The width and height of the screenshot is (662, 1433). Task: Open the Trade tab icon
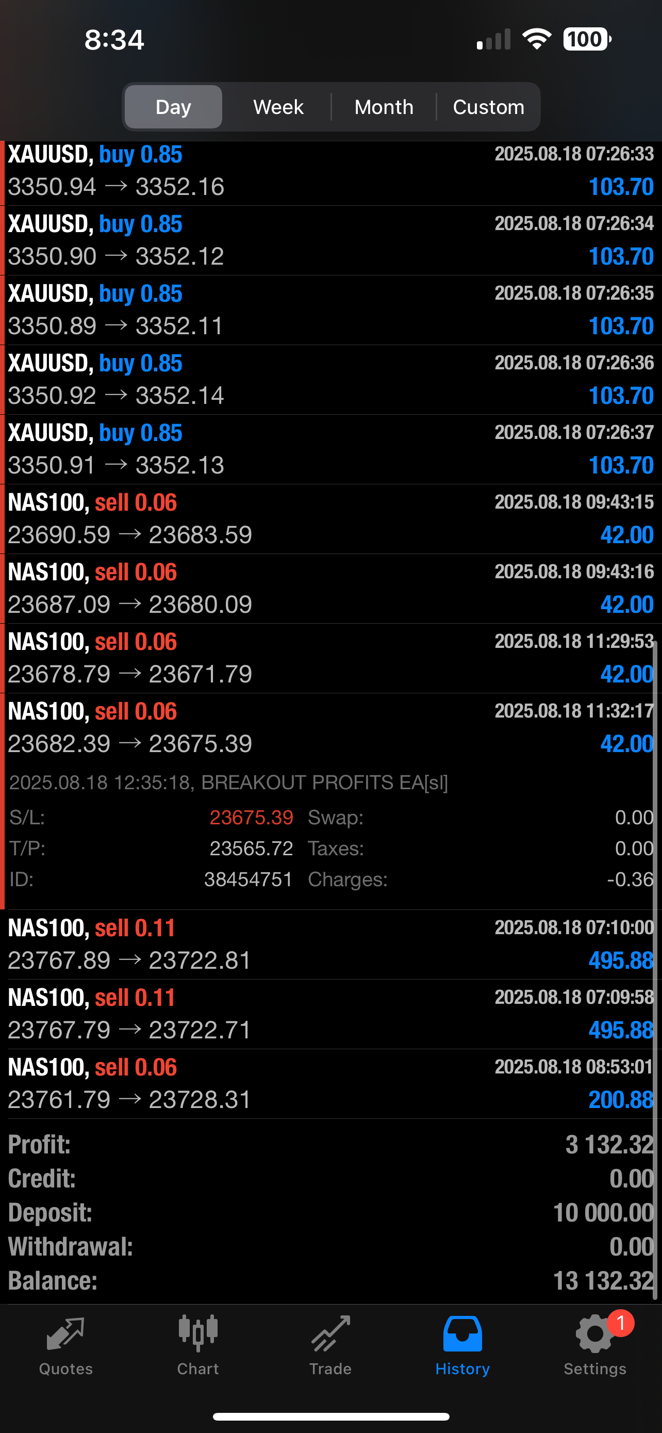click(330, 1334)
